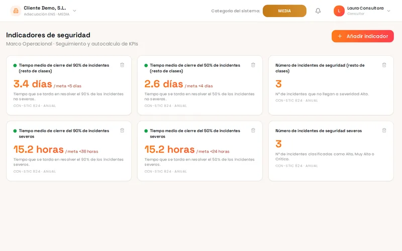Click green status dot of 50% resto de clases
Image resolution: width=402 pixels, height=251 pixels.
[x=146, y=65]
